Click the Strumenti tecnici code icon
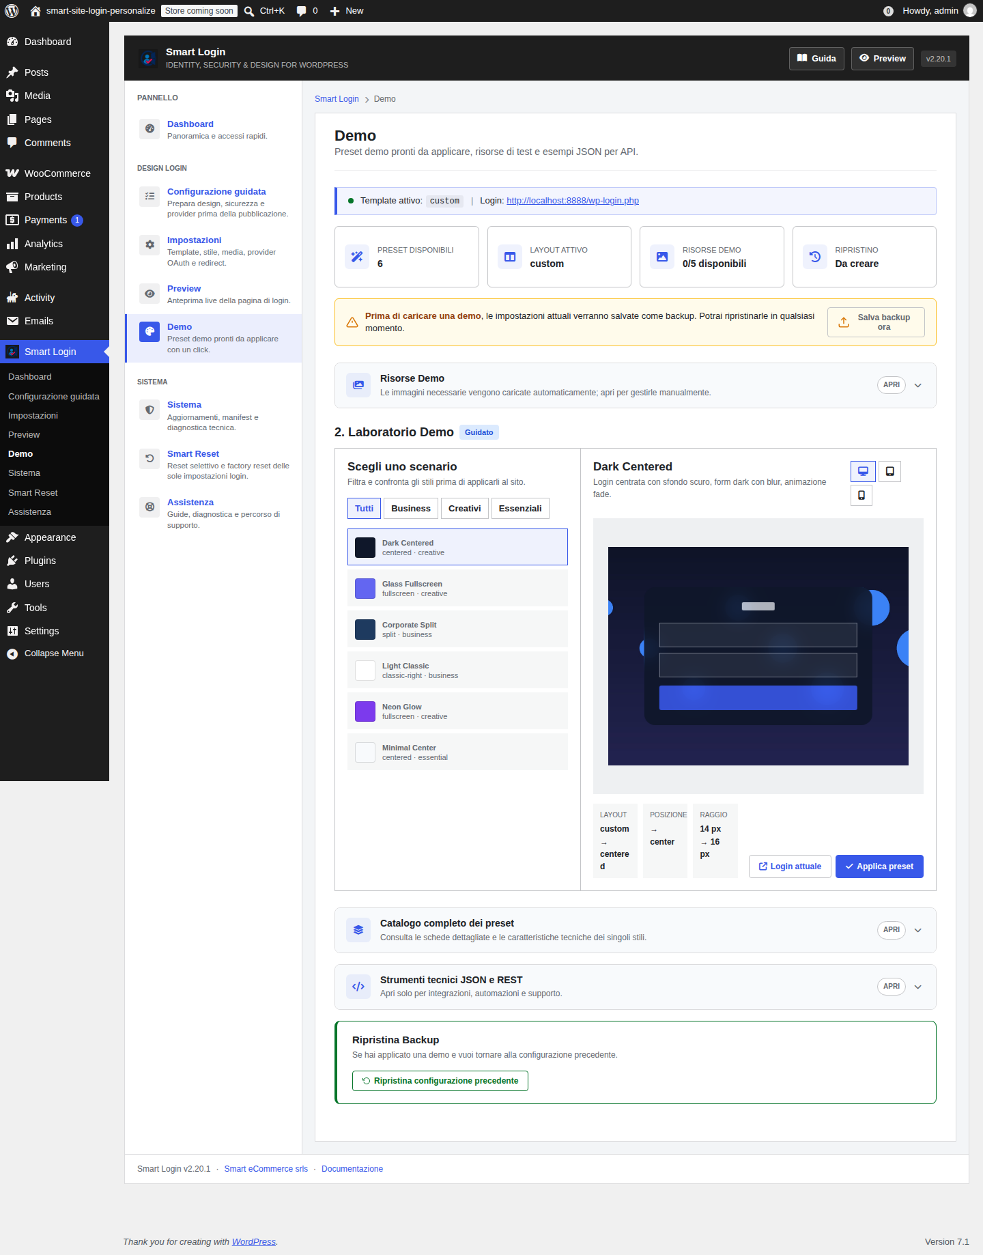 click(x=358, y=987)
